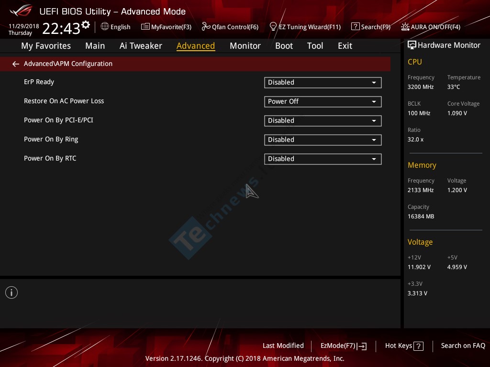The image size is (490, 367).
Task: Open the Qfan Control fan icon
Action: point(206,27)
